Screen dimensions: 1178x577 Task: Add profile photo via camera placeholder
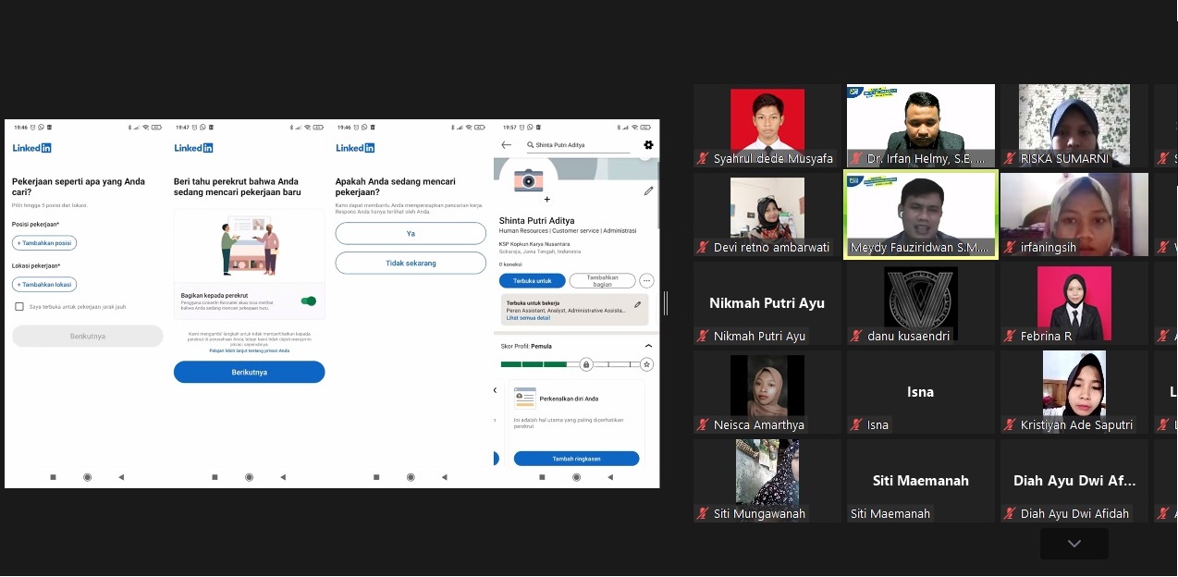pos(528,180)
